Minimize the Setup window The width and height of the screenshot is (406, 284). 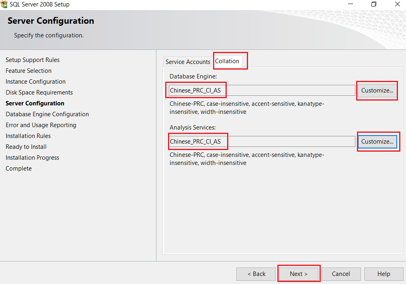point(351,4)
